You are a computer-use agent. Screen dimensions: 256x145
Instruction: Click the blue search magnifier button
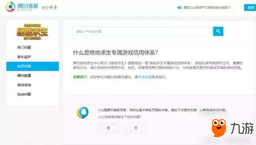(x=218, y=31)
